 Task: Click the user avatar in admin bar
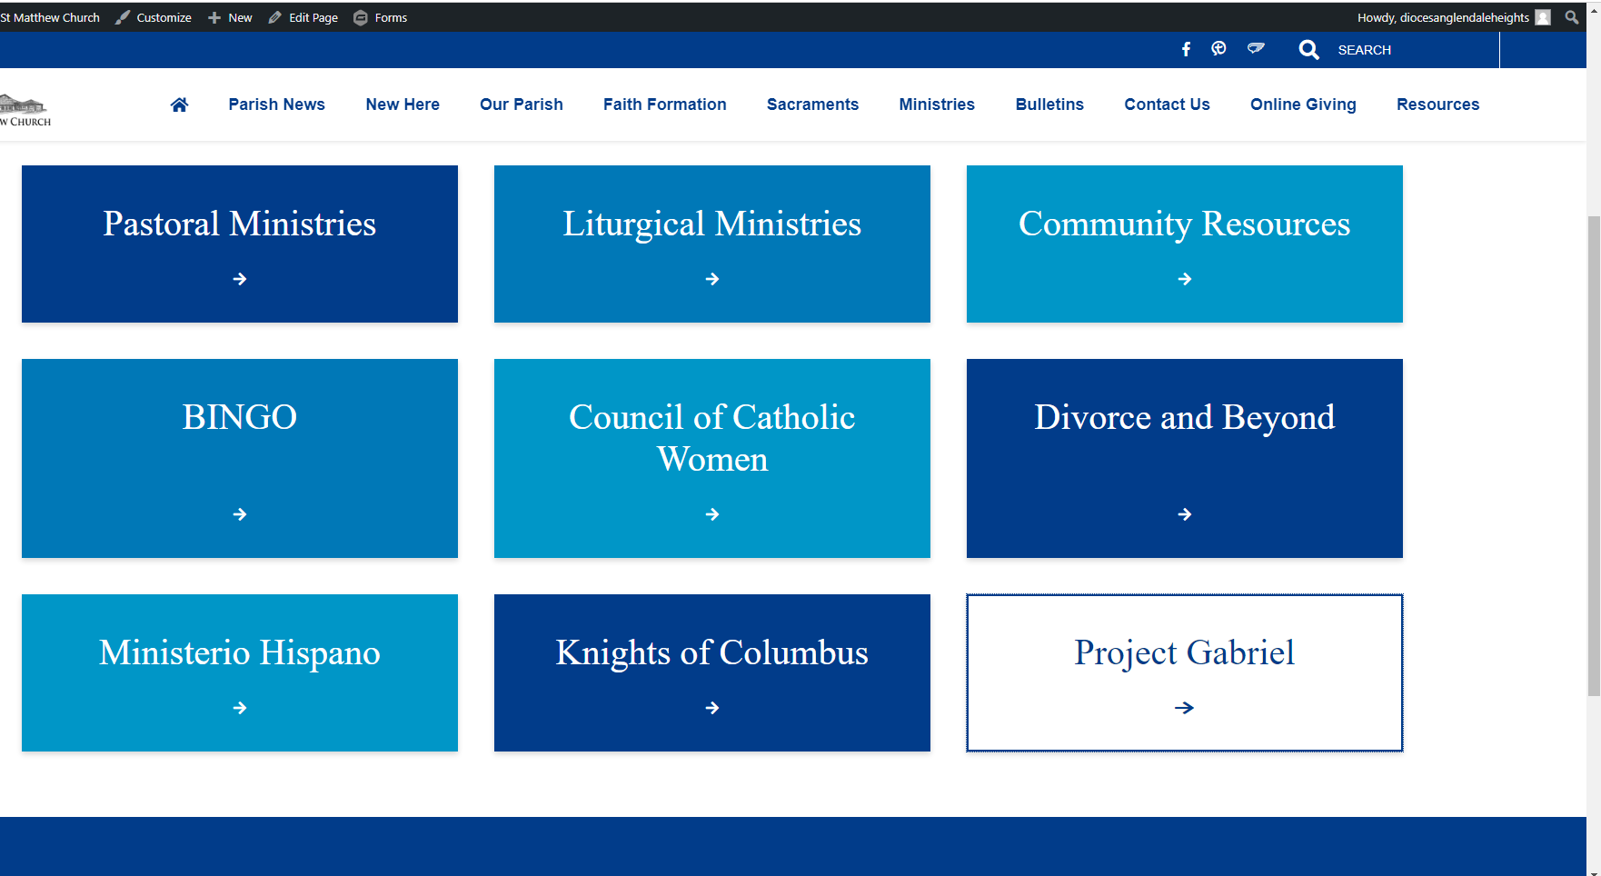1543,17
